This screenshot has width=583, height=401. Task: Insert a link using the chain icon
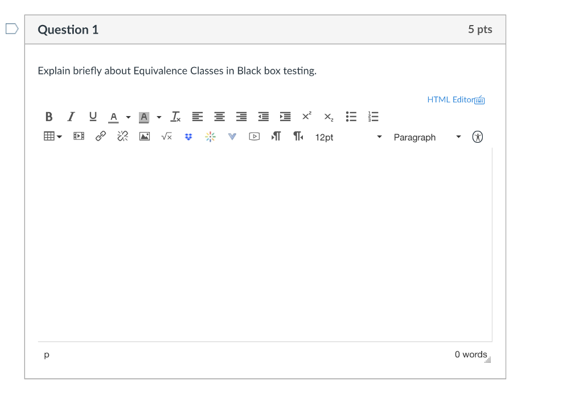[x=100, y=137]
